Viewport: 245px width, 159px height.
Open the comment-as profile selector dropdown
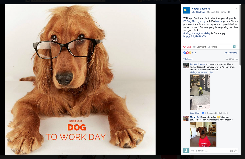[x=235, y=46]
